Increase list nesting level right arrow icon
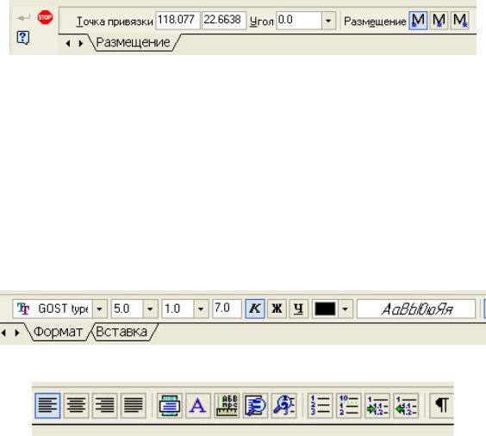 coord(377,405)
